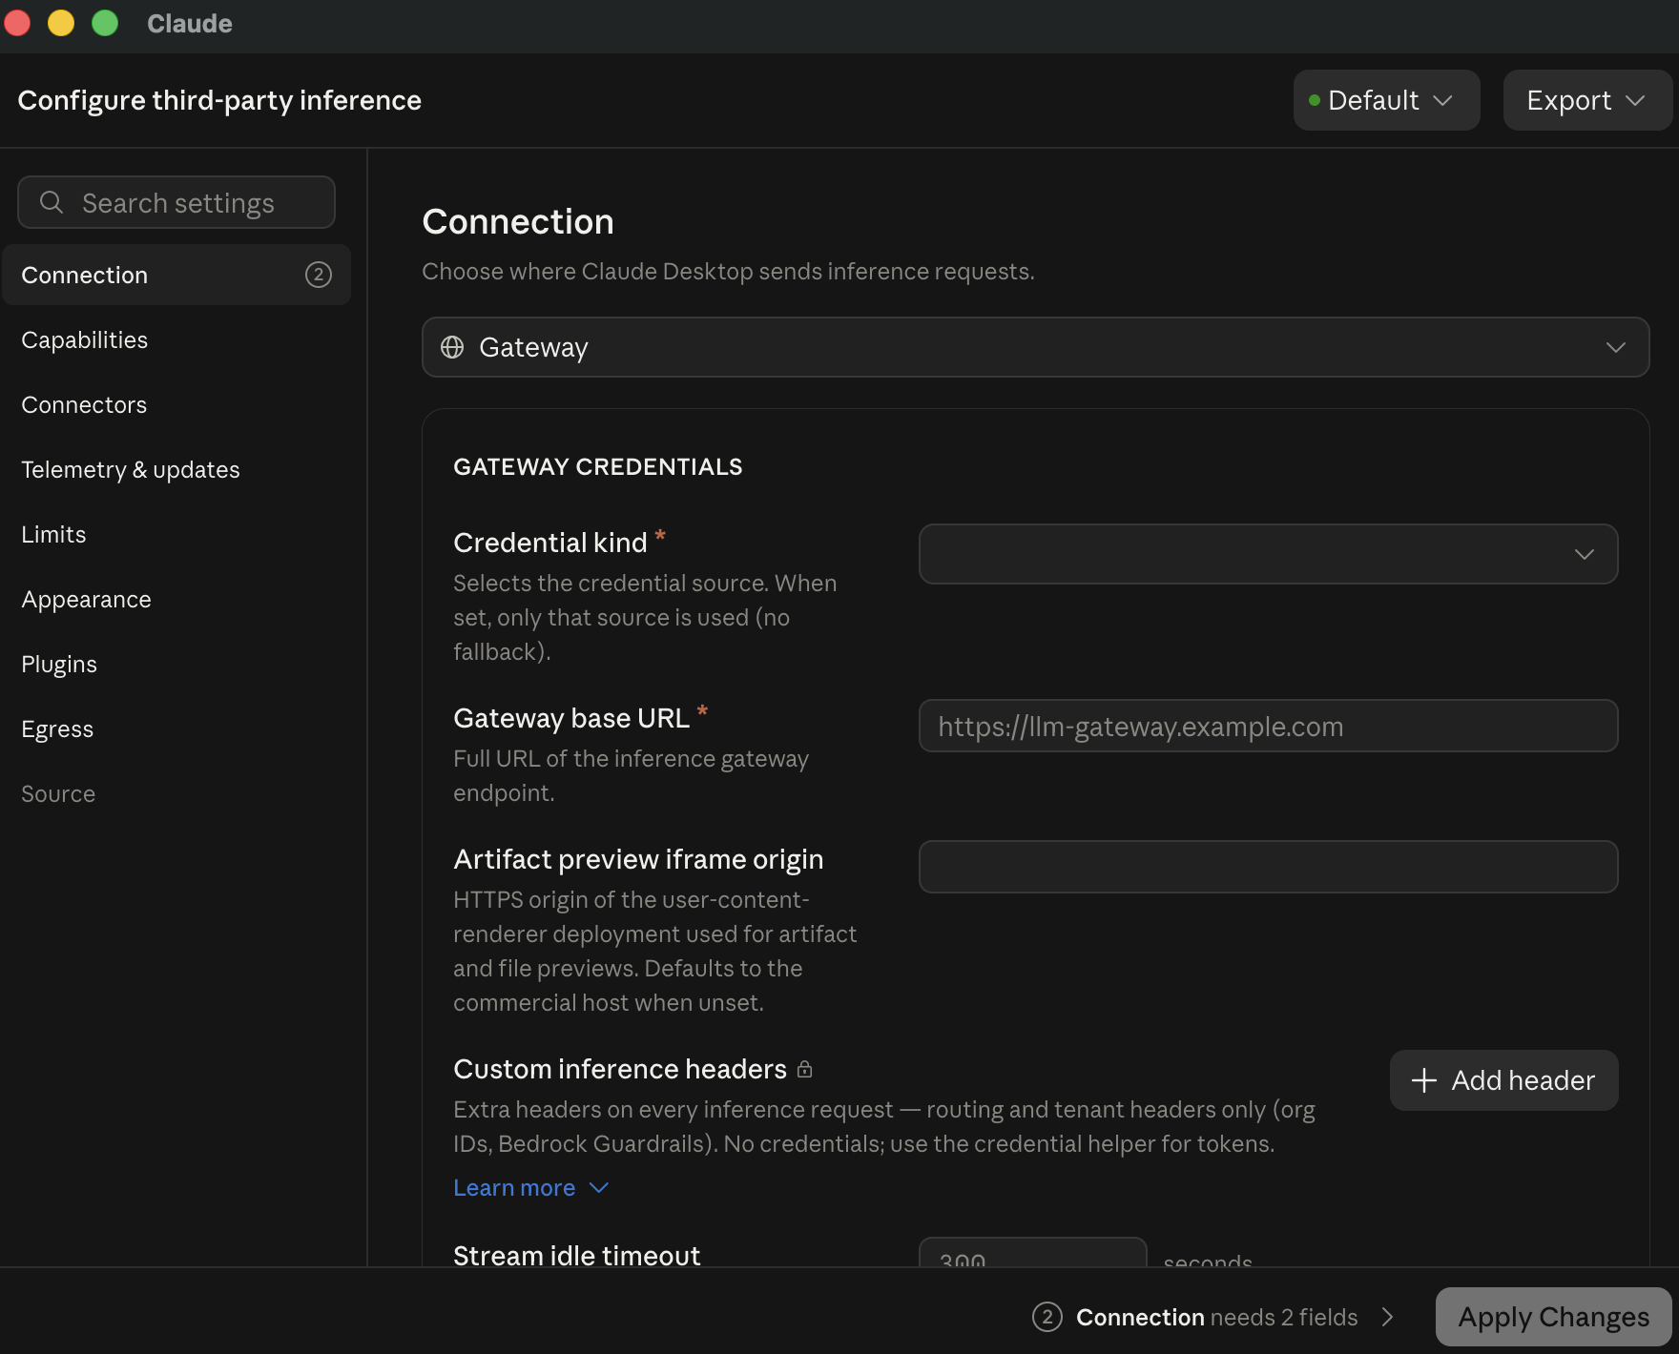Click the 'GATEWAY CREDENTIALS' heading
This screenshot has width=1679, height=1354.
point(598,466)
